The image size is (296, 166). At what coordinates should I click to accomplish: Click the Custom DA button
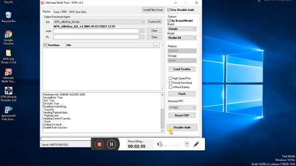point(154,22)
